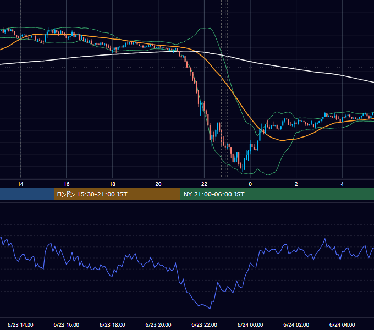Viewport: 374px width, 330px height.
Task: Click the 6/23 18:00 time label
Action: [112, 324]
